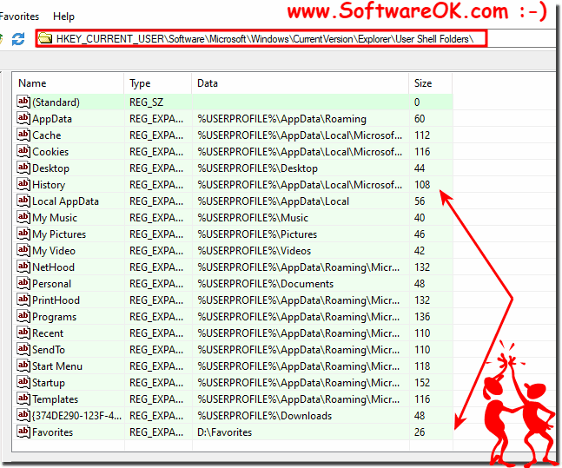Select the Desktop string value icon
562x468 pixels.
23,168
